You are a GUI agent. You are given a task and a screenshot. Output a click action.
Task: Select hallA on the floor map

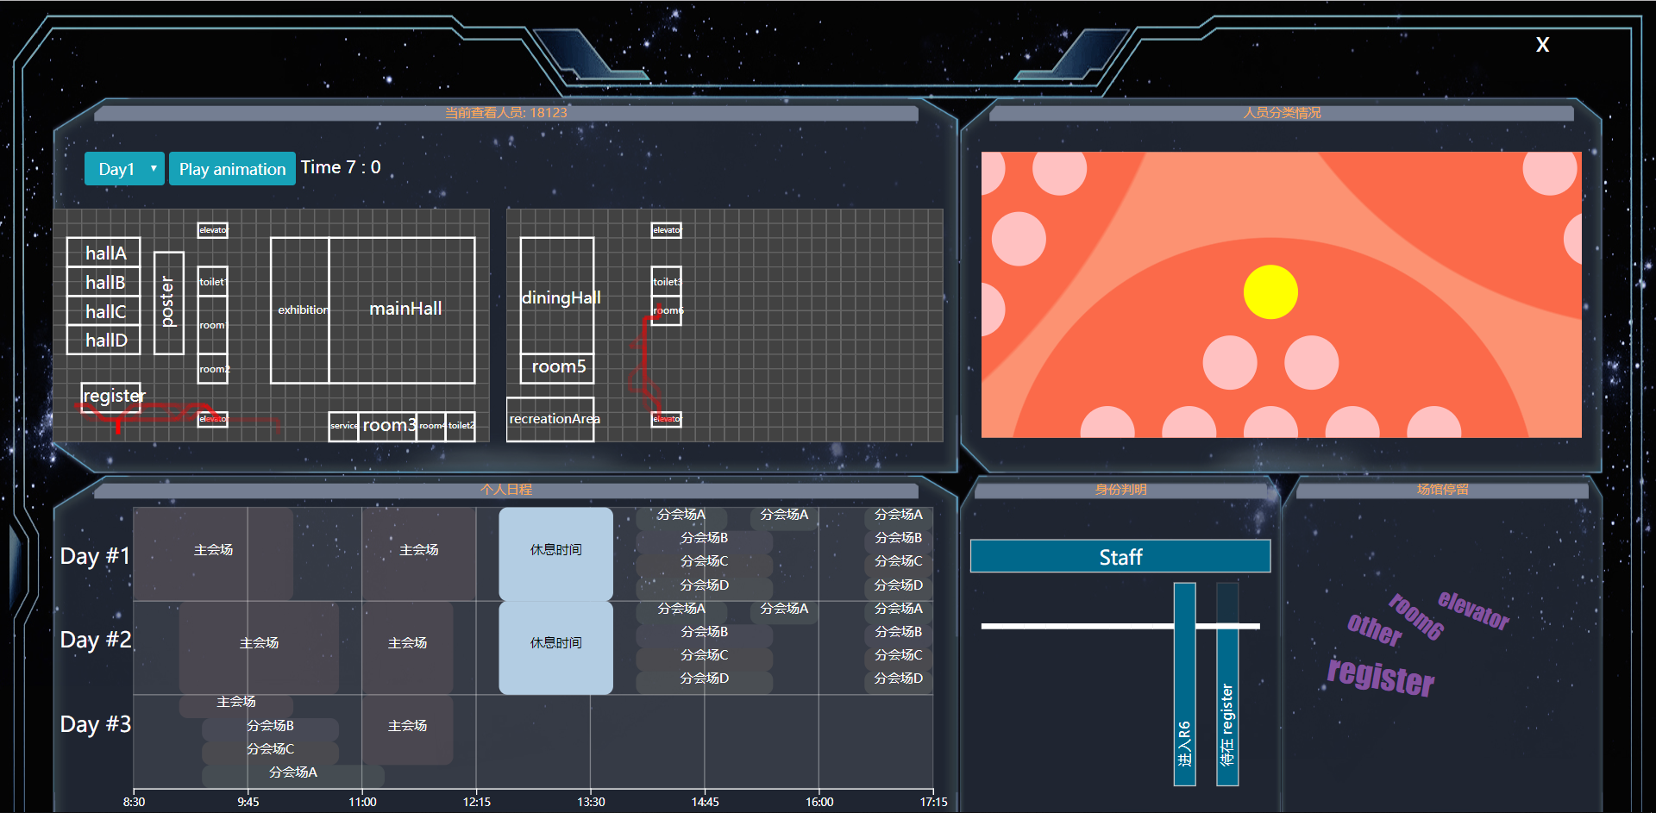pos(103,253)
